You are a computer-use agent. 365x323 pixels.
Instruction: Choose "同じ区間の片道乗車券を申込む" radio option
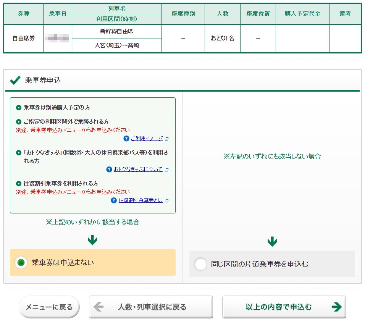[x=200, y=264]
